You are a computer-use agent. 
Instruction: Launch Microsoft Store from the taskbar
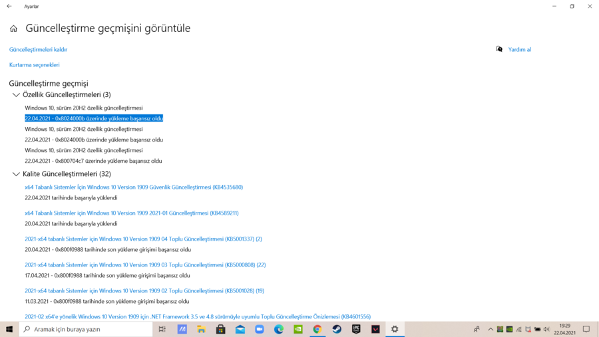tap(221, 329)
